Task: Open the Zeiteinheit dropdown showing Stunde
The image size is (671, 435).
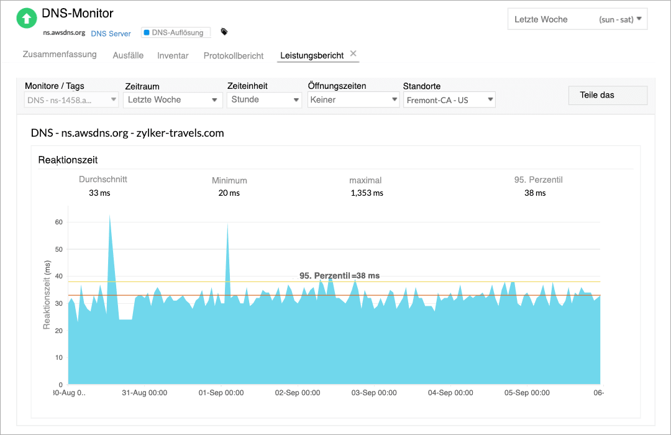Action: click(x=263, y=99)
